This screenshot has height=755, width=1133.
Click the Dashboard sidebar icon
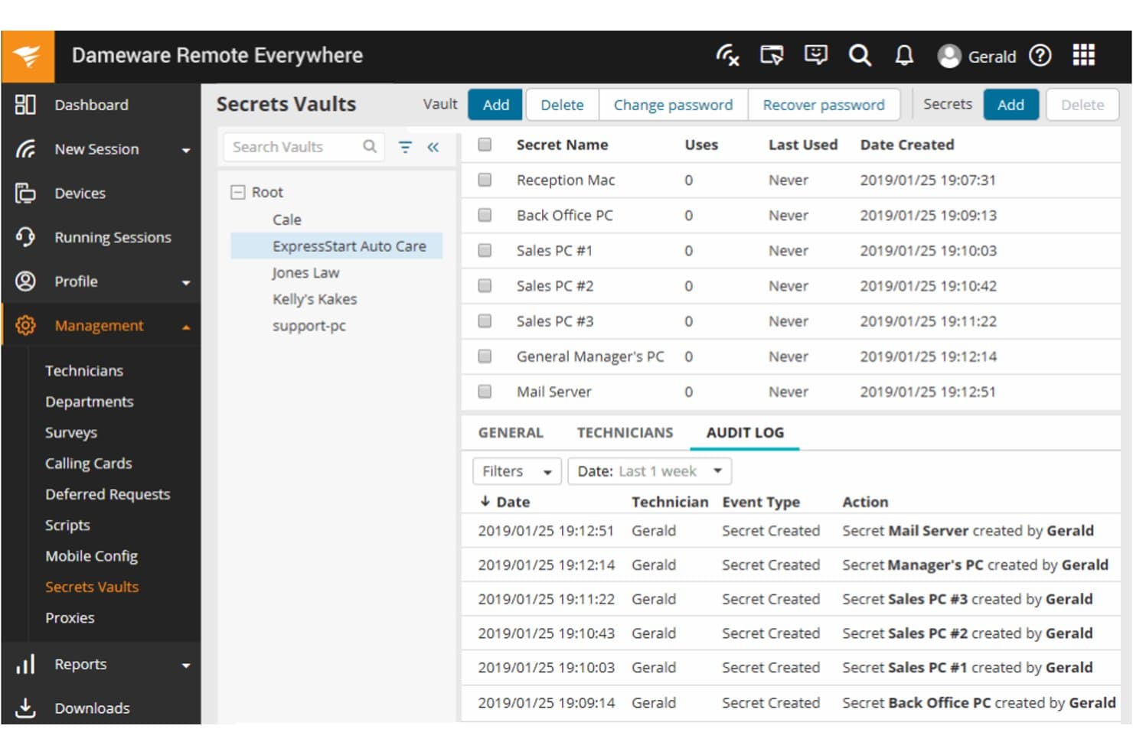click(x=25, y=105)
